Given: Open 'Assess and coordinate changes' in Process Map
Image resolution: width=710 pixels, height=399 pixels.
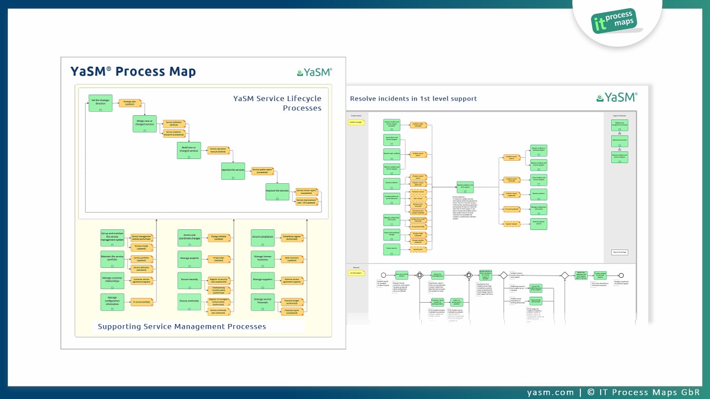Looking at the screenshot, I should [190, 238].
